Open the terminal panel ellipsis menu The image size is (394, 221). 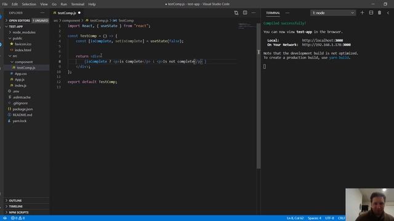point(287,13)
